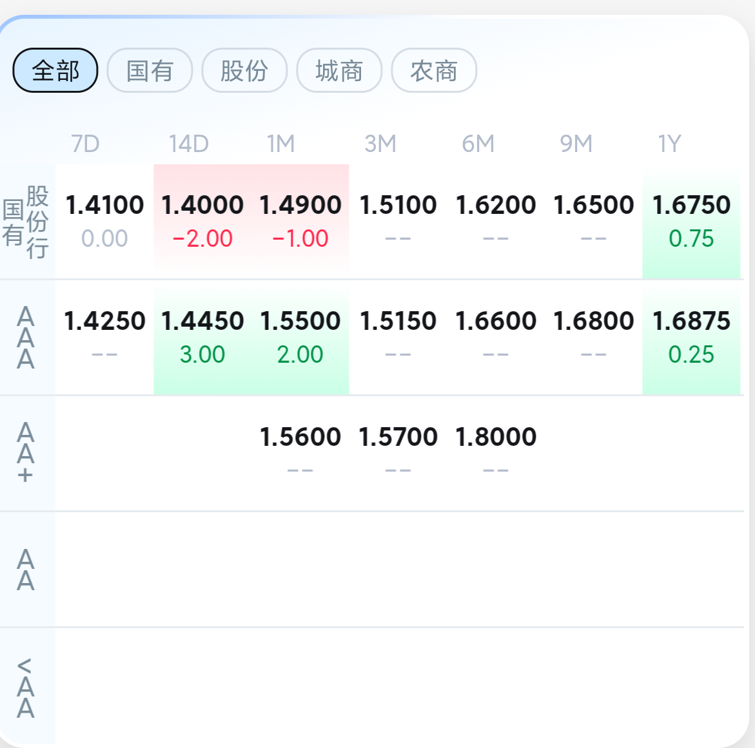Click the 1.4450 AAA 14D rate
This screenshot has width=755, height=748.
(x=202, y=321)
